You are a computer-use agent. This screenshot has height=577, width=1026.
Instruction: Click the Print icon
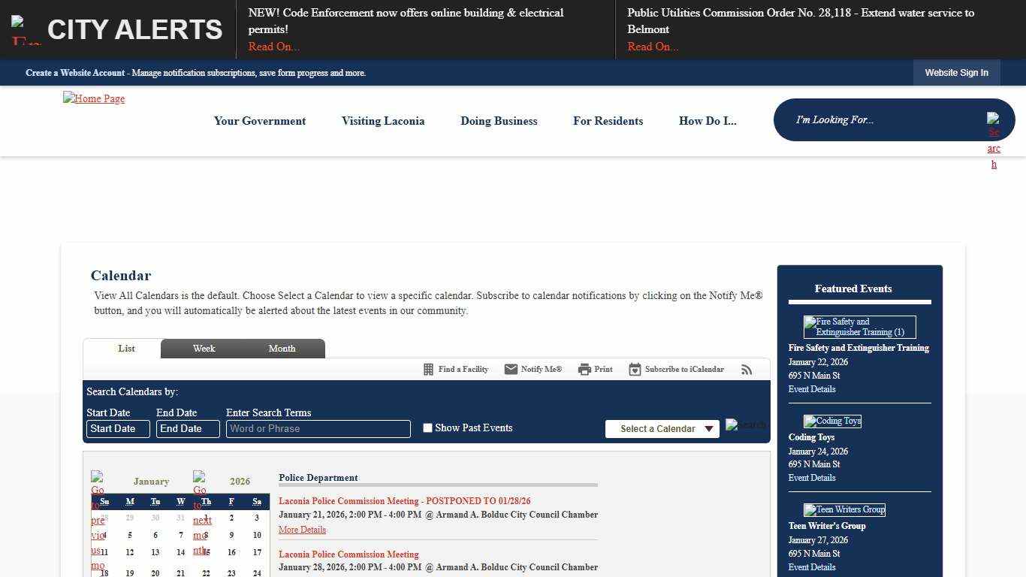[x=584, y=370]
